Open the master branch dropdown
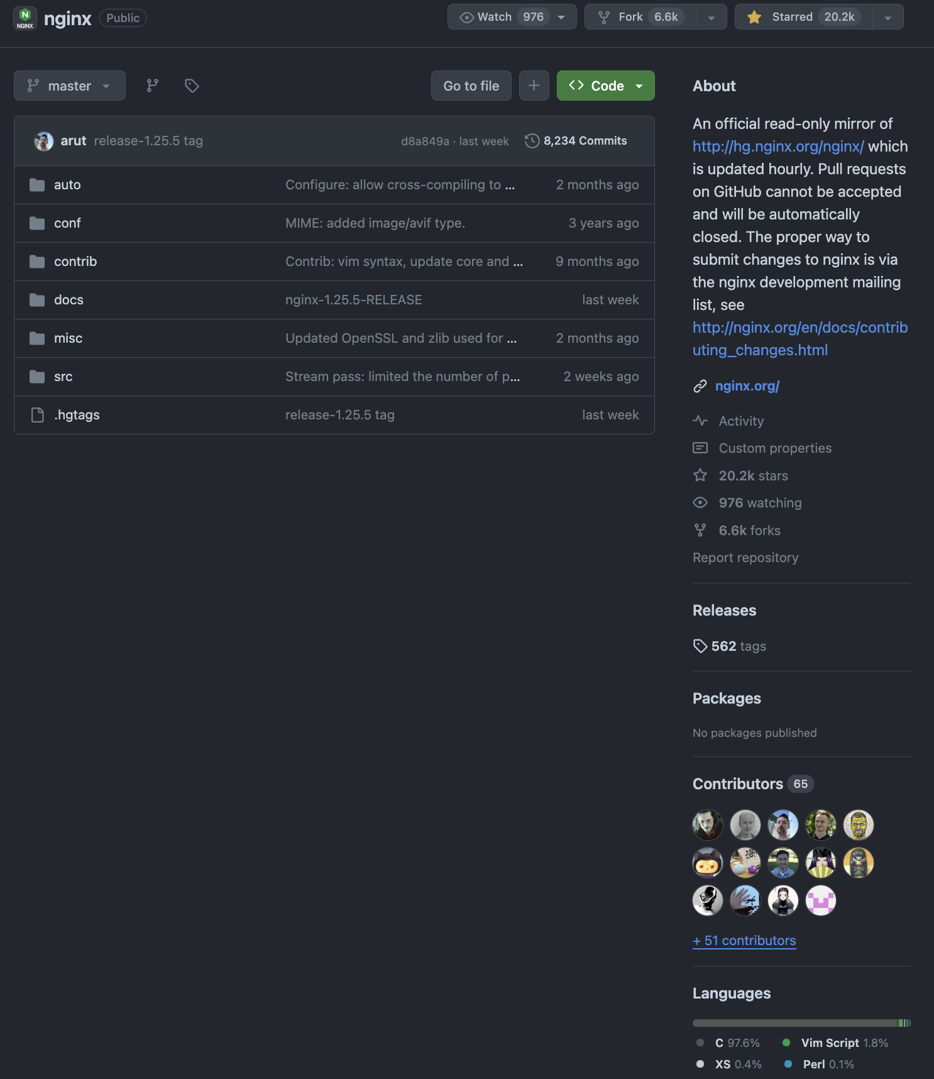934x1079 pixels. coord(70,86)
